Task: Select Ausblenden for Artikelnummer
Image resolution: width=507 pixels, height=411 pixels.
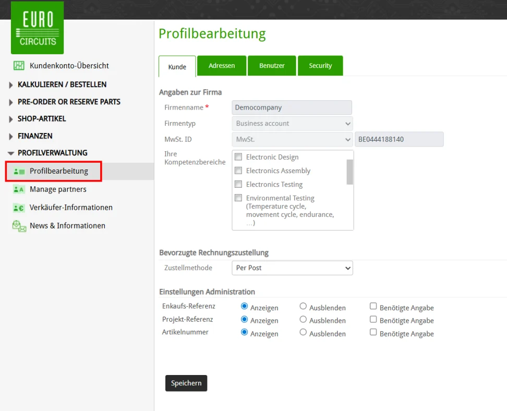Action: tap(303, 332)
